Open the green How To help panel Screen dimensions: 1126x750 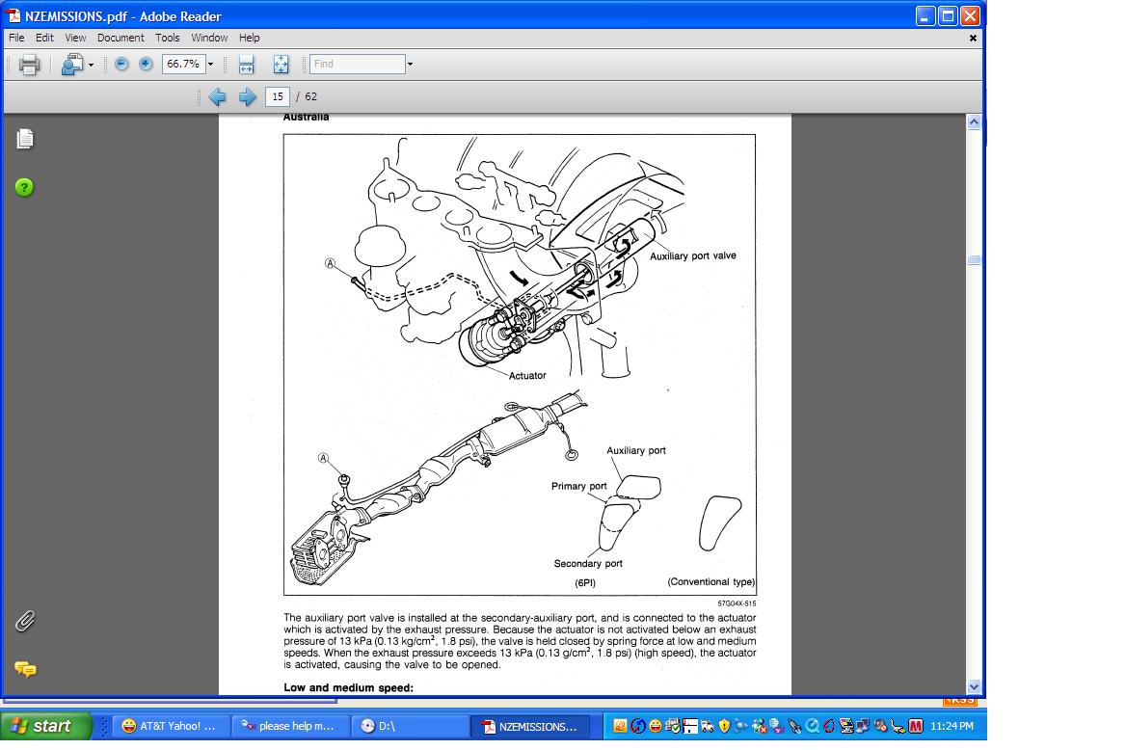pos(25,187)
